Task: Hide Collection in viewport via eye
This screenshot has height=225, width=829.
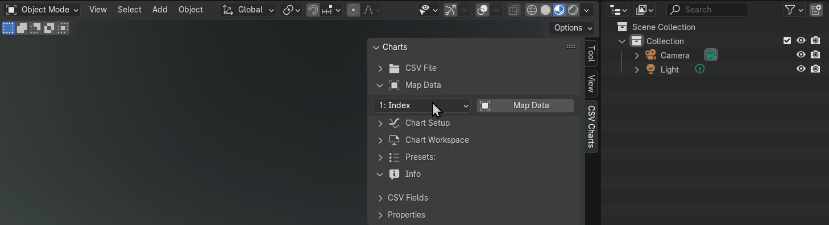Action: [801, 41]
